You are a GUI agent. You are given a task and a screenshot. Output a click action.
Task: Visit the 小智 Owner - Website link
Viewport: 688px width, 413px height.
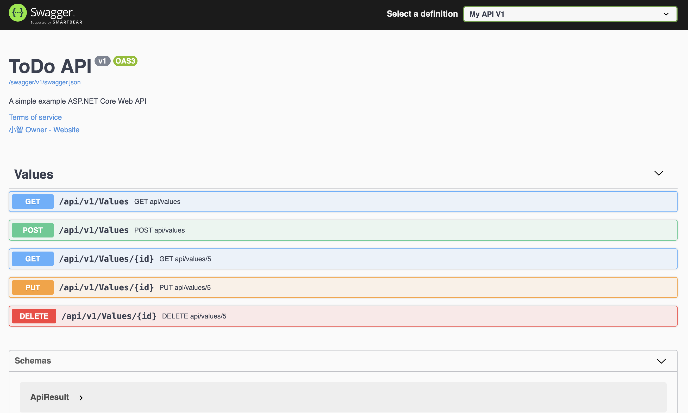click(44, 130)
